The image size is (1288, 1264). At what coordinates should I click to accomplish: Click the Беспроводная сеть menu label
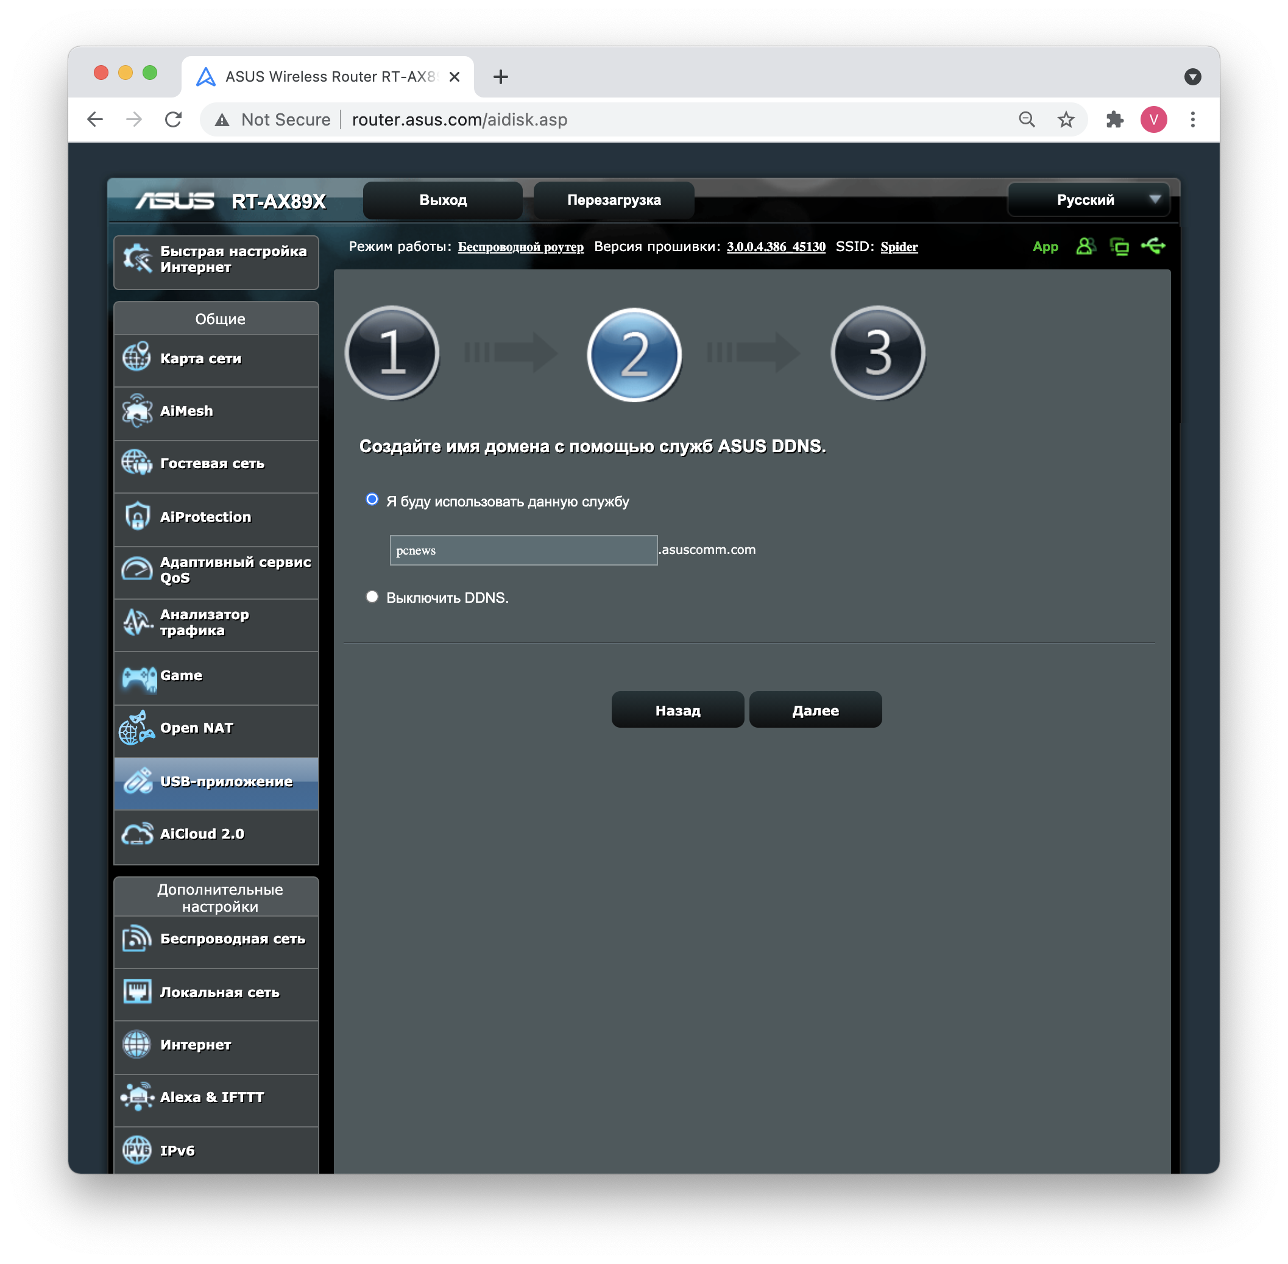[x=233, y=939]
